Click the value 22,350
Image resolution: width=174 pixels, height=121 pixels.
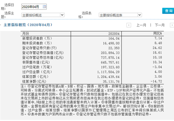(x=114, y=48)
